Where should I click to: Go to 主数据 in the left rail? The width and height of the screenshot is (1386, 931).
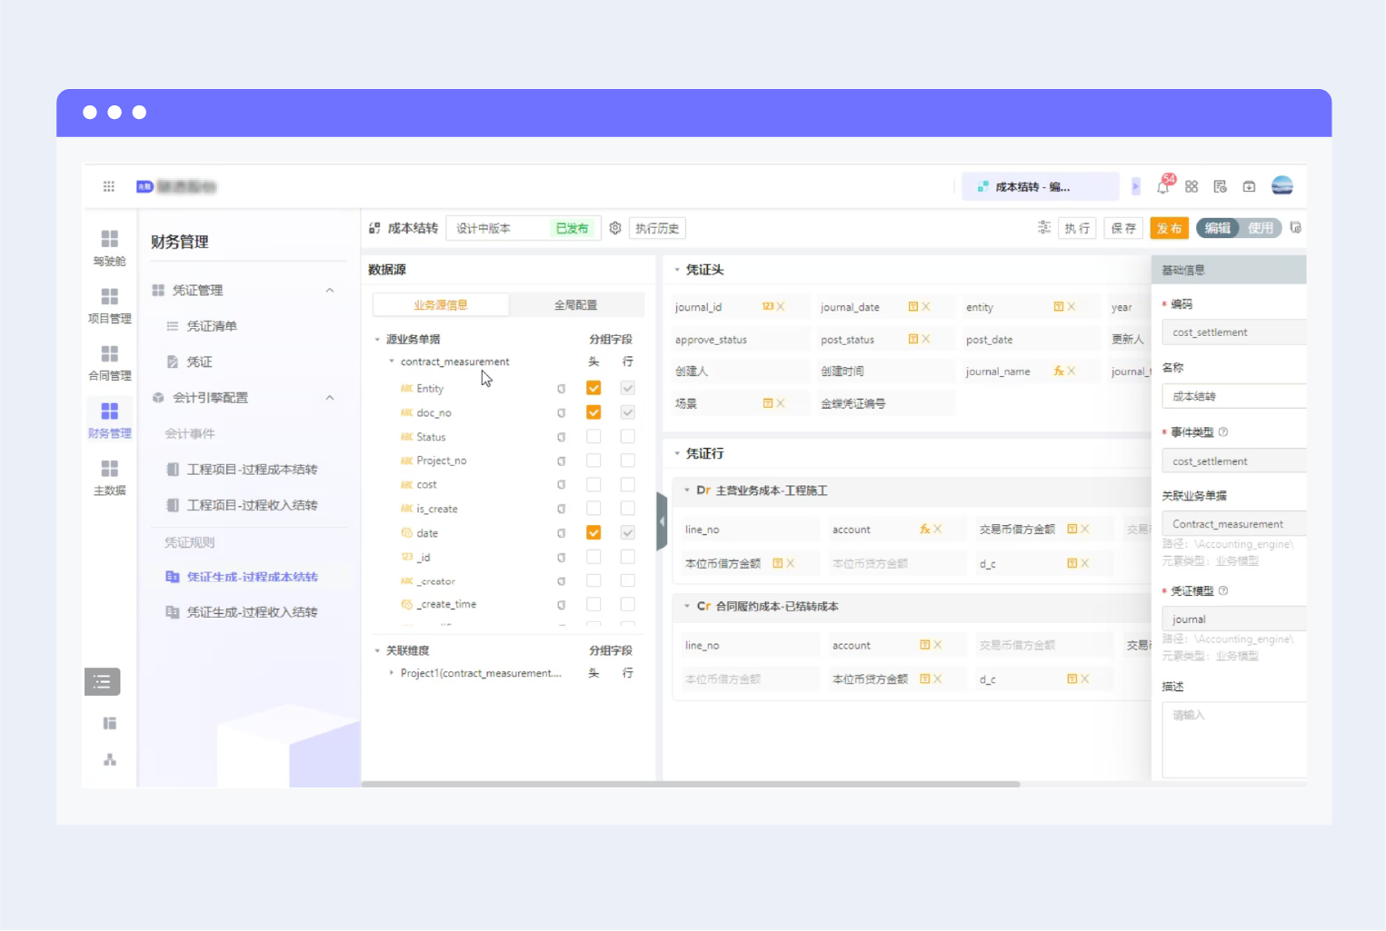109,478
